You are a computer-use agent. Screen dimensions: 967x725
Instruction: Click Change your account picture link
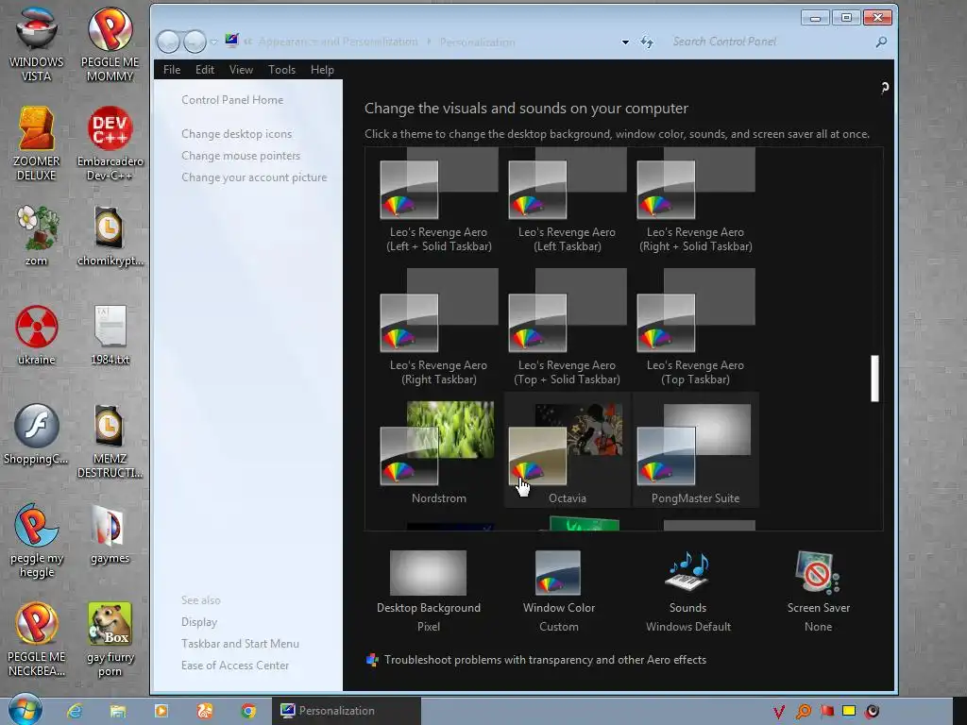pos(254,177)
